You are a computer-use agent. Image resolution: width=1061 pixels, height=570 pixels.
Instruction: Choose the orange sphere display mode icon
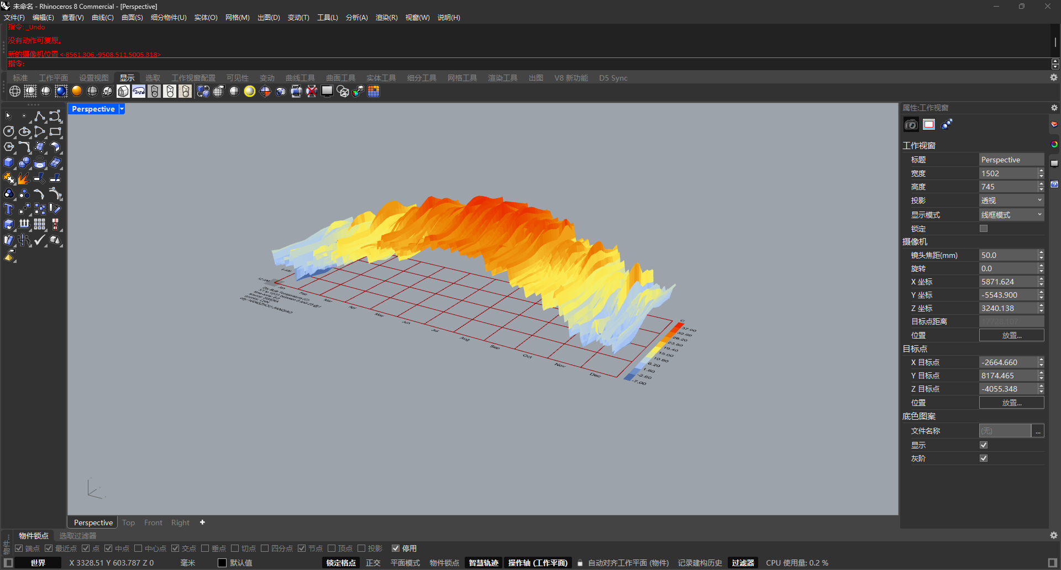[77, 91]
